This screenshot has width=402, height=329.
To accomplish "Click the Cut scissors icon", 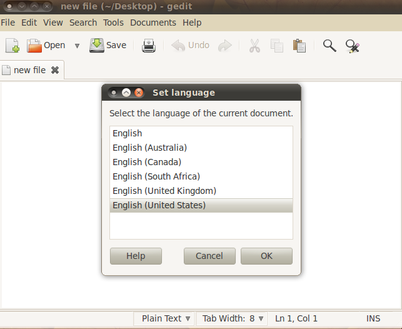I will pyautogui.click(x=254, y=46).
